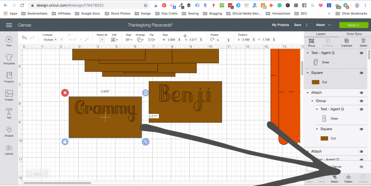371x186 pixels.
Task: Click the Contour tool
Action: pos(363,179)
